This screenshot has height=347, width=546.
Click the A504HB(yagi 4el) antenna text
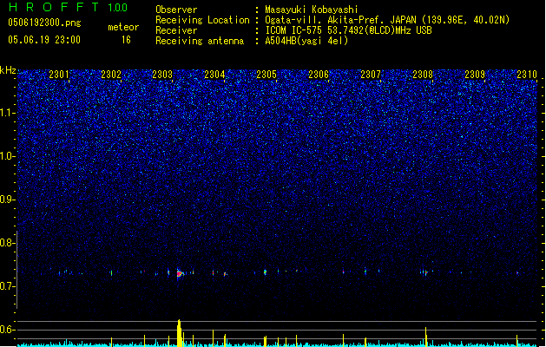click(306, 41)
